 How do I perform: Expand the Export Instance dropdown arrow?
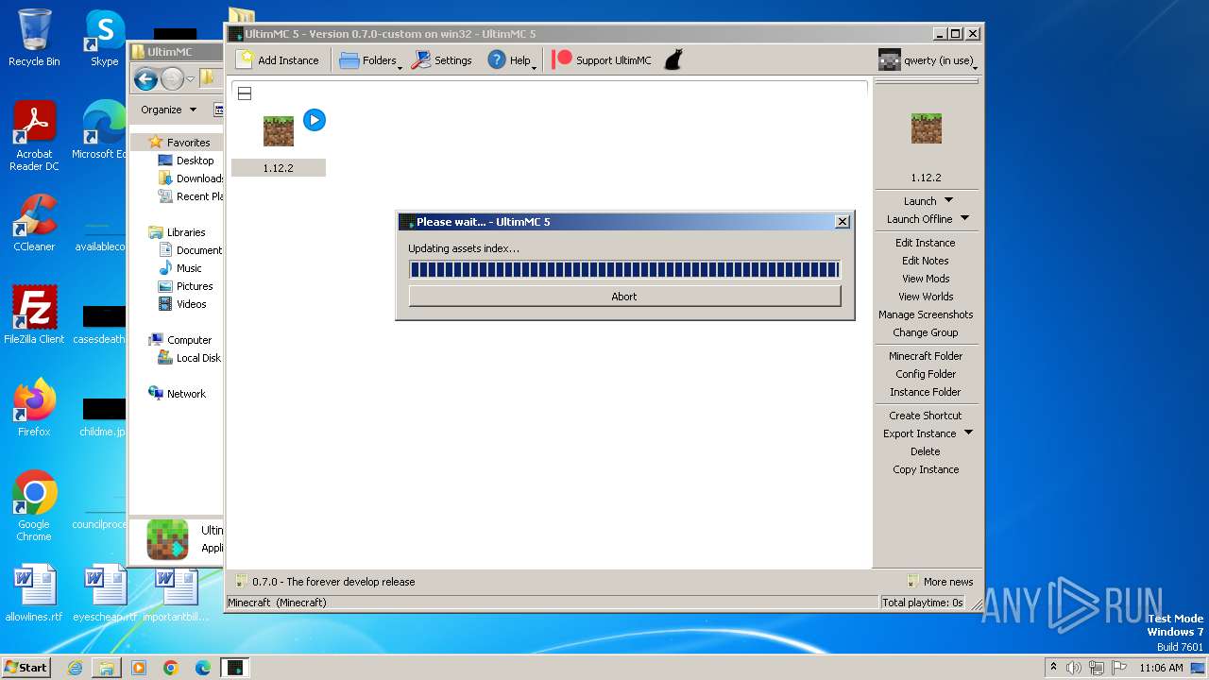click(x=968, y=433)
